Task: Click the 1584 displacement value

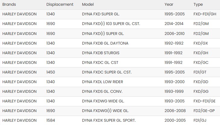Action: [x=51, y=120]
